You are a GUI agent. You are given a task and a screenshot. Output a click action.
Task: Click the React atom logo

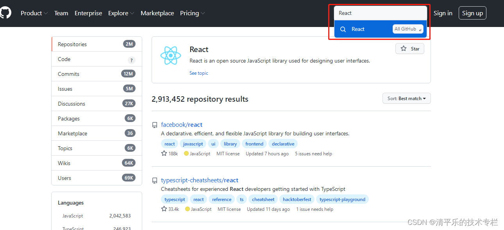171,56
